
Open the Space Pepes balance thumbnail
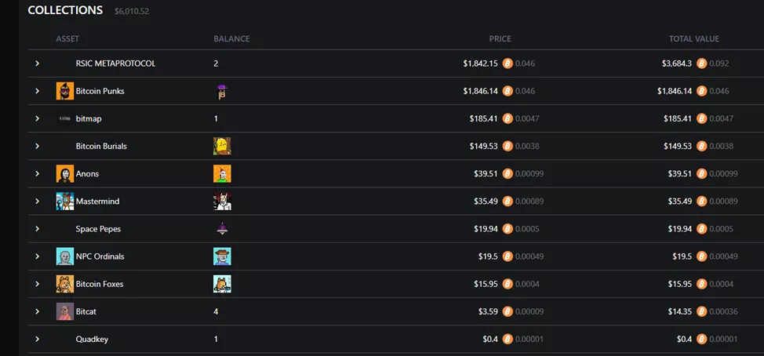pos(222,229)
